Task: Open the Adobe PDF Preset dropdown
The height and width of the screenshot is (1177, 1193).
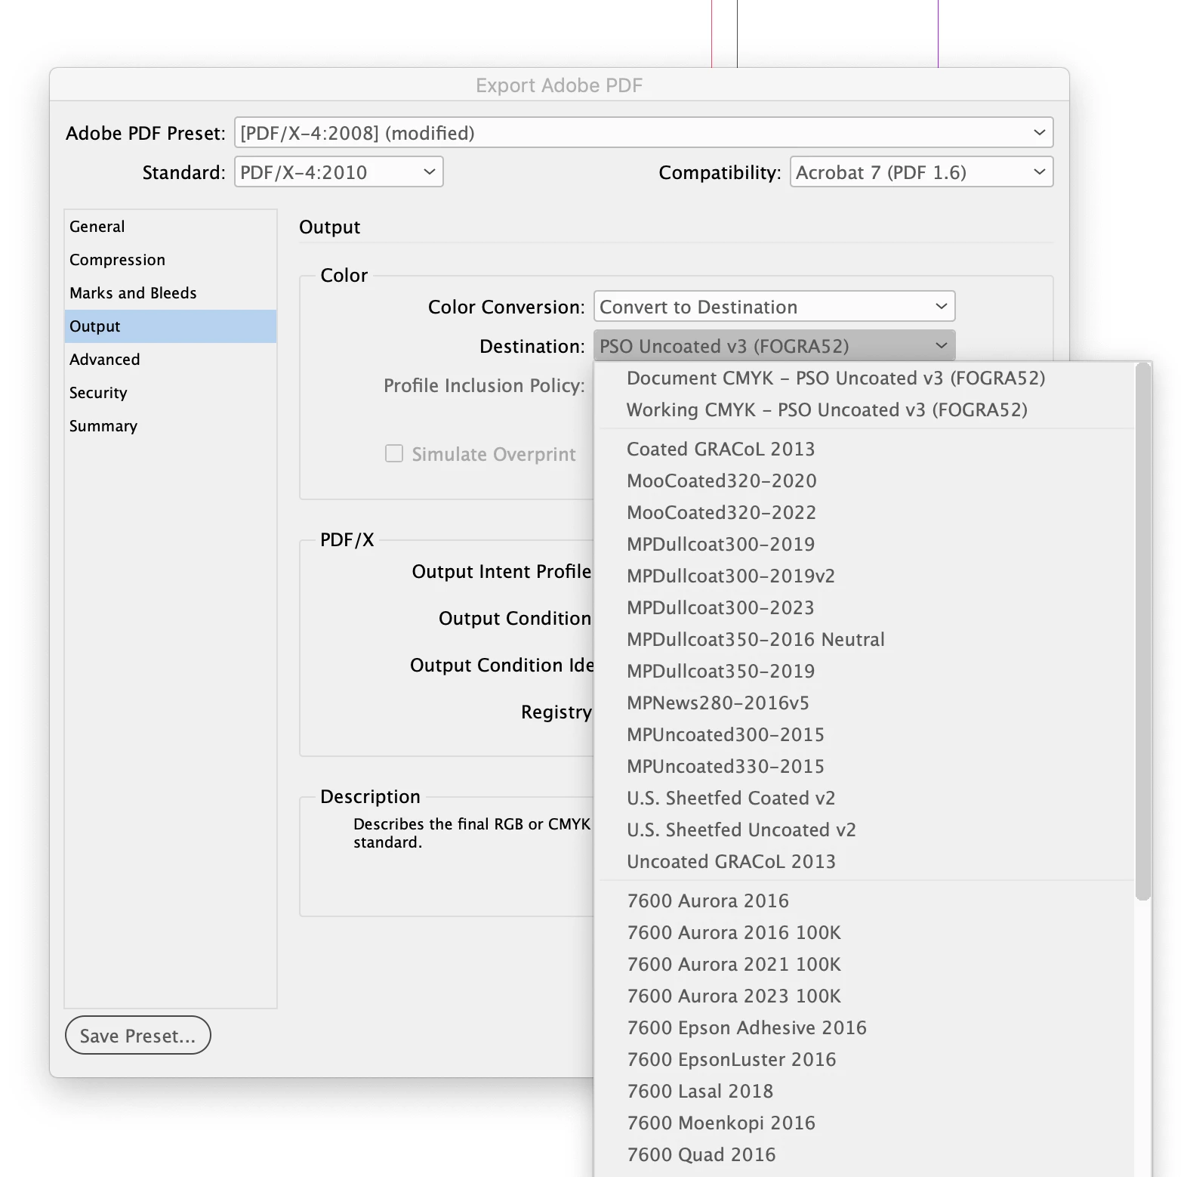Action: point(643,133)
